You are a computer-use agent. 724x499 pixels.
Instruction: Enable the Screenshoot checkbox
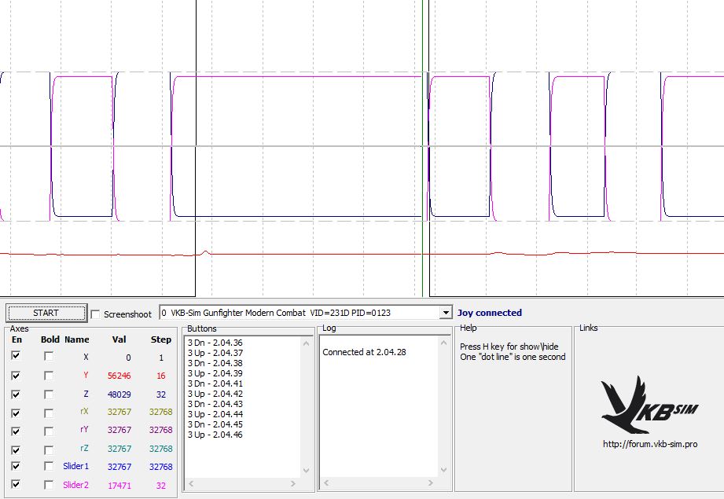pyautogui.click(x=96, y=314)
